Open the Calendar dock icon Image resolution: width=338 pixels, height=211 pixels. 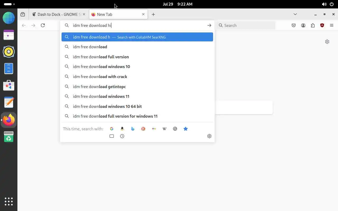[9, 35]
